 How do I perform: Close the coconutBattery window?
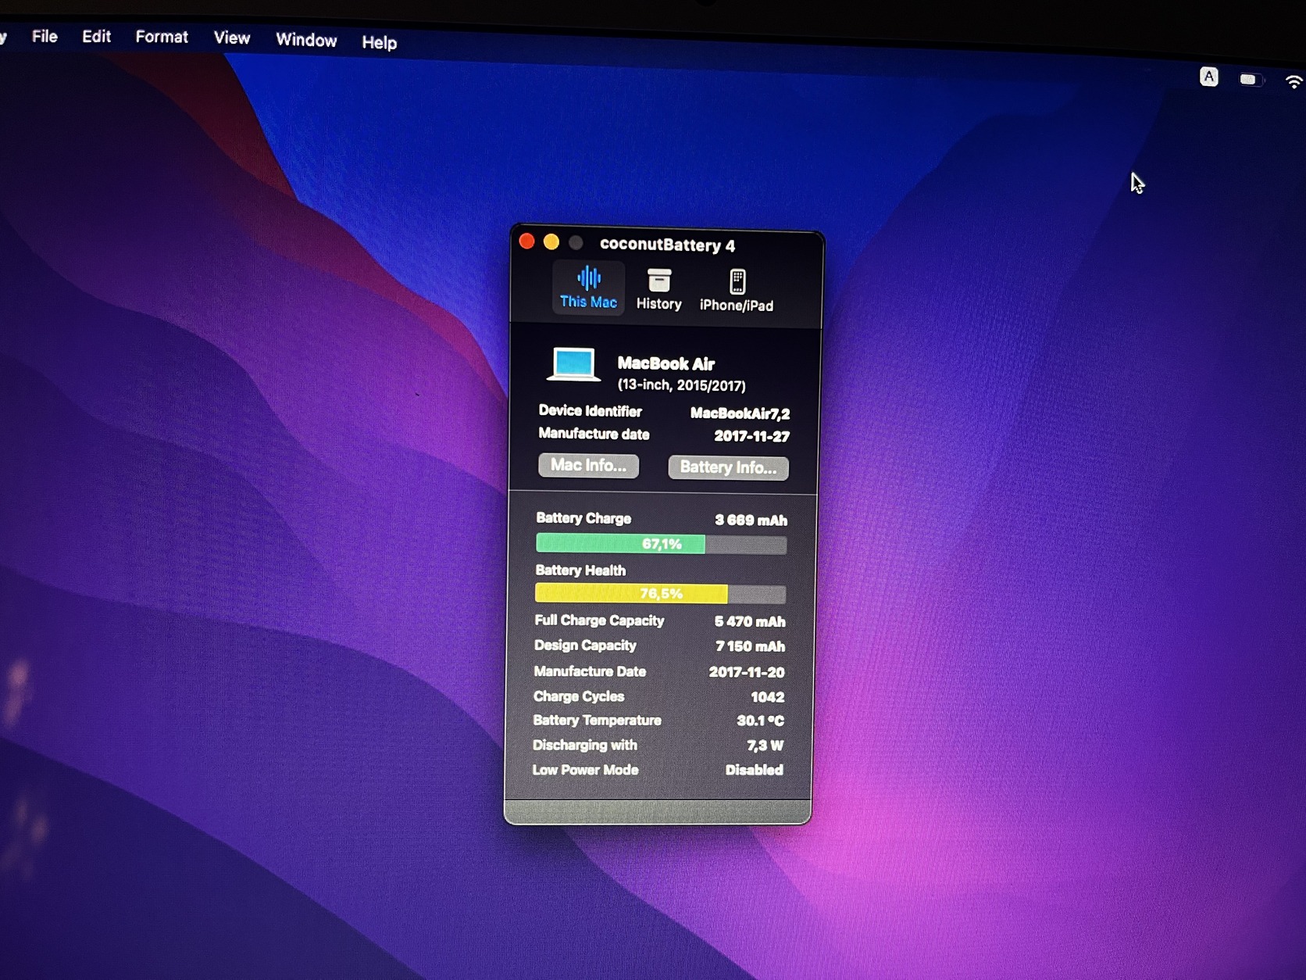(527, 241)
